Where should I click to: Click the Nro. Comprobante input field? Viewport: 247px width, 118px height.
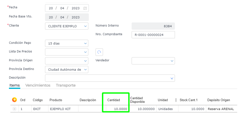pyautogui.click(x=153, y=35)
